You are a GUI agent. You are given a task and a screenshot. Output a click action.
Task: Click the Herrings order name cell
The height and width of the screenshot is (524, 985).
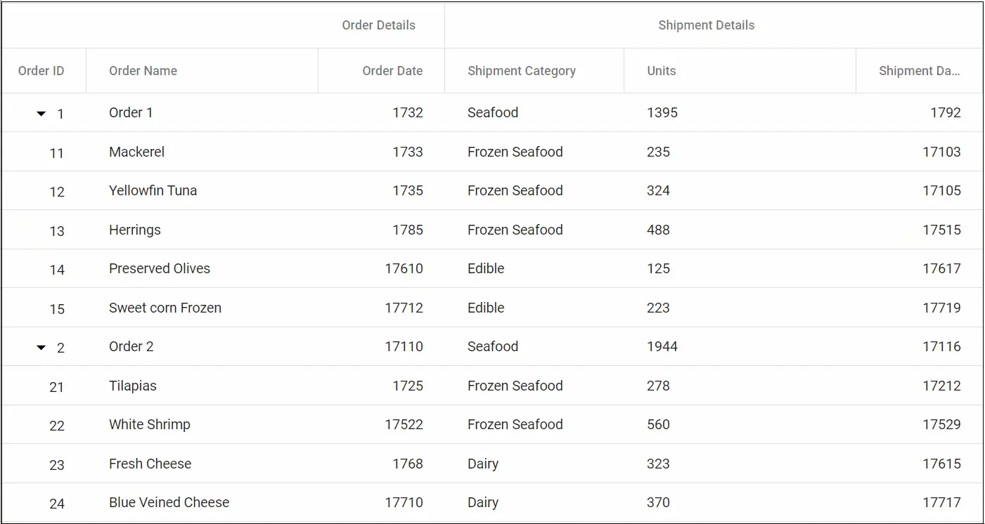click(x=134, y=230)
